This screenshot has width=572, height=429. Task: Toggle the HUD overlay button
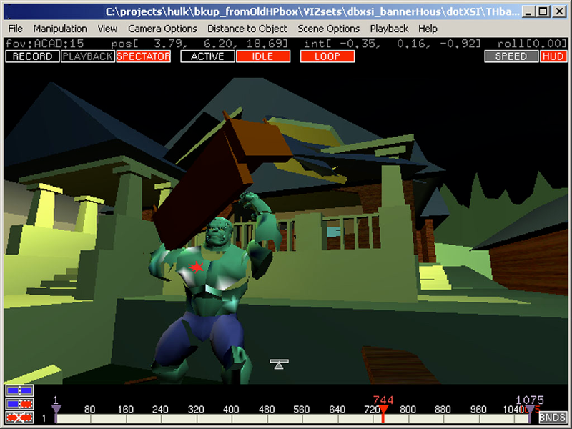point(553,56)
